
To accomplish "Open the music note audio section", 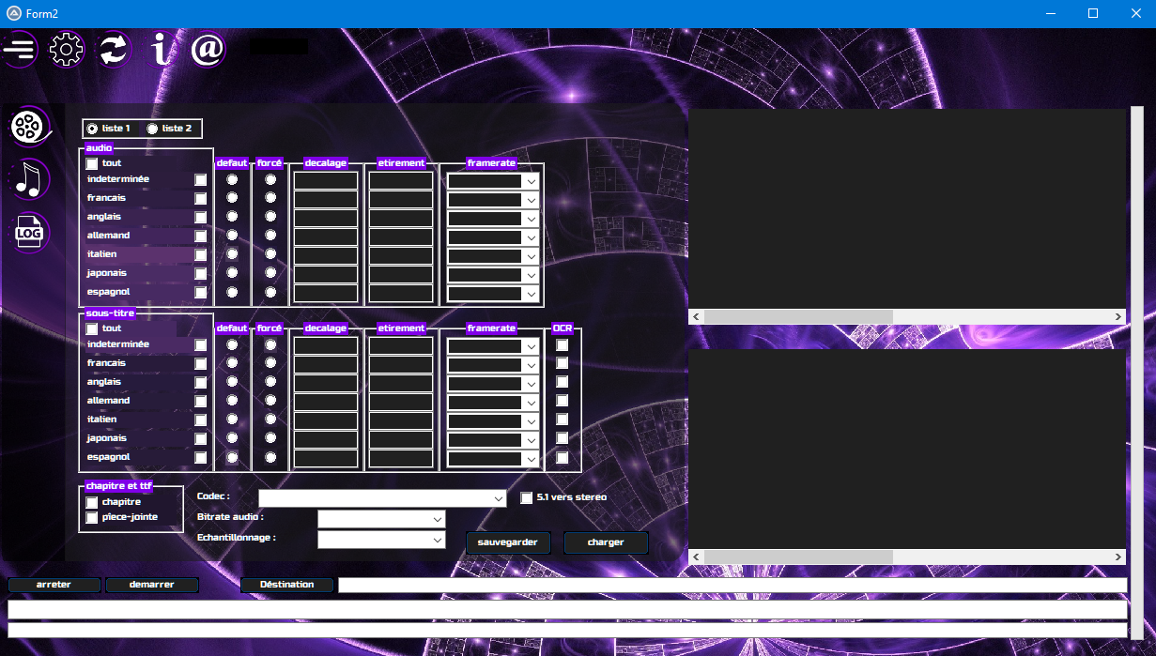I will (x=31, y=179).
